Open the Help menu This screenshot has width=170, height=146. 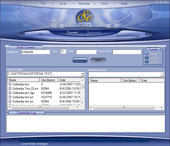pos(124,4)
